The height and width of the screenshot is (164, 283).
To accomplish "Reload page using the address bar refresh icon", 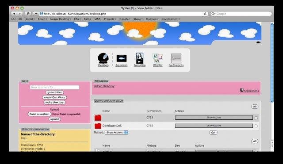I will [x=205, y=14].
